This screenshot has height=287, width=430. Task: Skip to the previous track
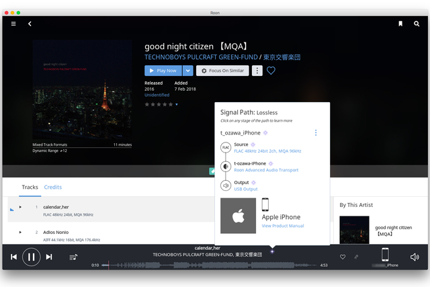click(14, 257)
